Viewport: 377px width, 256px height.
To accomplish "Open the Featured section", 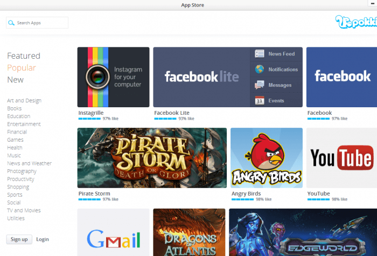I will point(24,56).
